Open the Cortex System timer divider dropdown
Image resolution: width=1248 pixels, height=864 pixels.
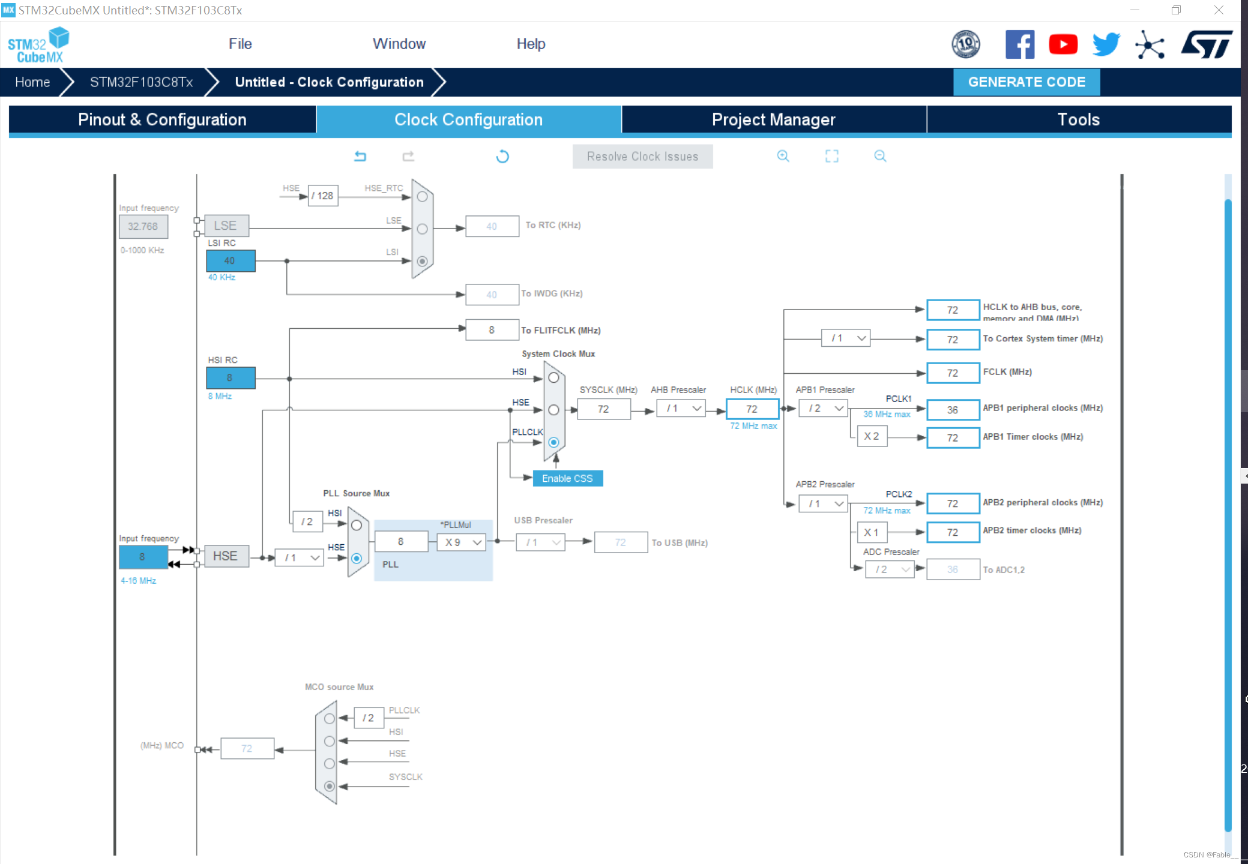tap(846, 338)
